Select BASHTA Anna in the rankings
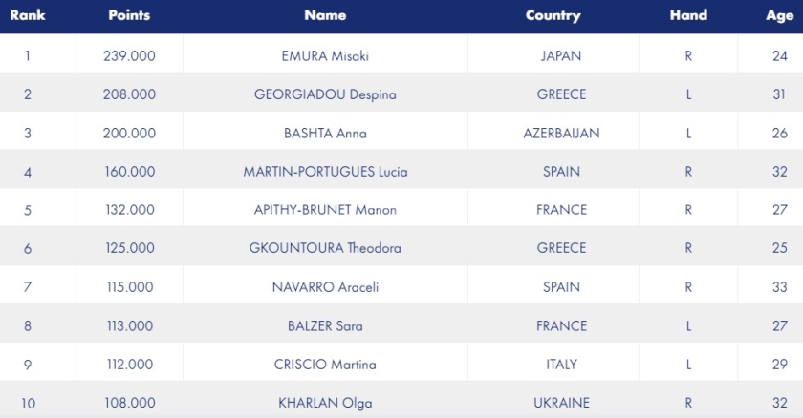Viewport: 803px width, 418px height. point(325,134)
